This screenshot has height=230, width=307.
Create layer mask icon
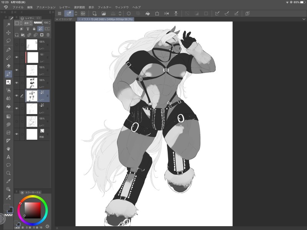click(42, 35)
